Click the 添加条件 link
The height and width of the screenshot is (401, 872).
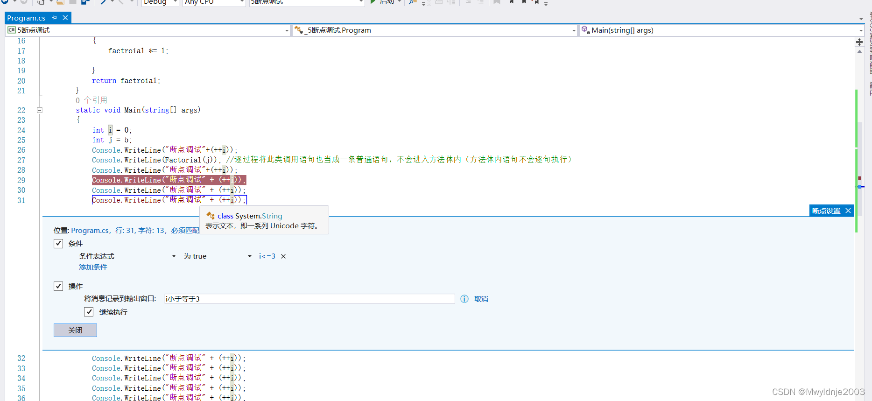93,267
